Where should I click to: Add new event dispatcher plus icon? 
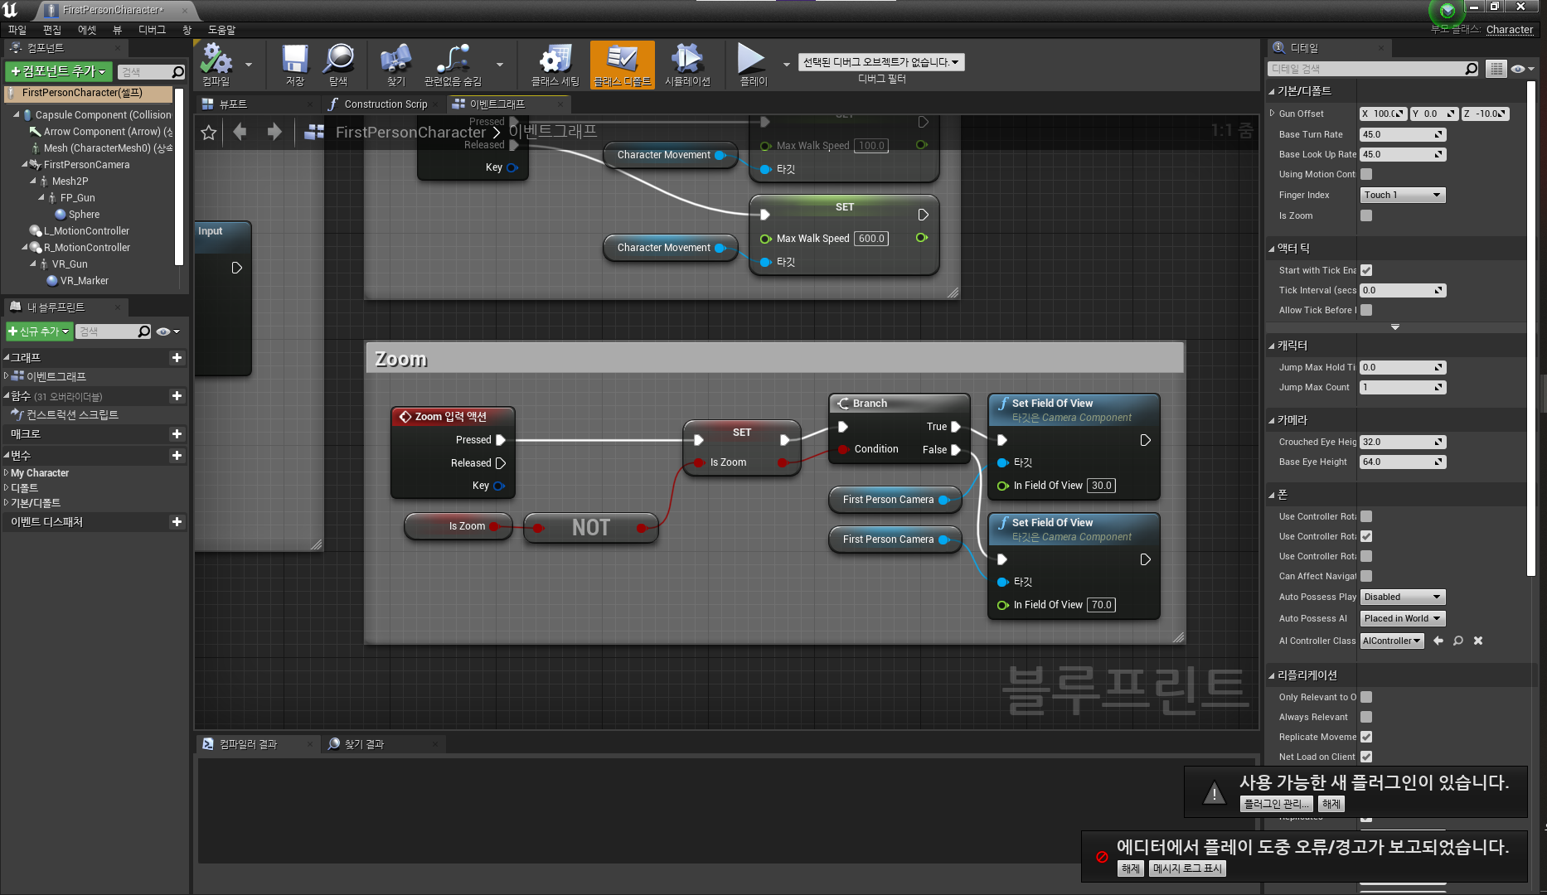coord(177,522)
